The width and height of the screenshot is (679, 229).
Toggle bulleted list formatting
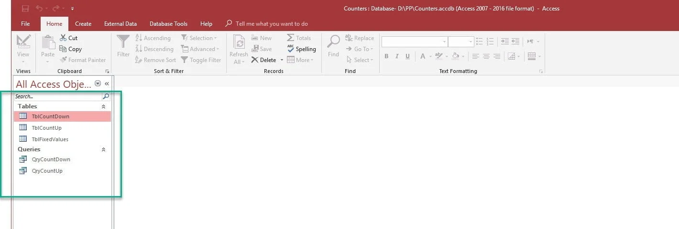(480, 42)
